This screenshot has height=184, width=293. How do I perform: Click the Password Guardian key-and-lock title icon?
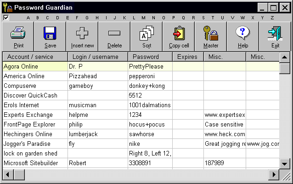click(x=8, y=7)
